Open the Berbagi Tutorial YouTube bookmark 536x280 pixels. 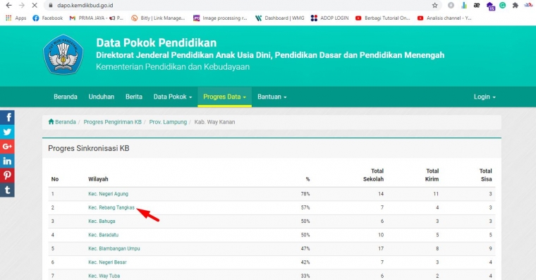tap(382, 18)
